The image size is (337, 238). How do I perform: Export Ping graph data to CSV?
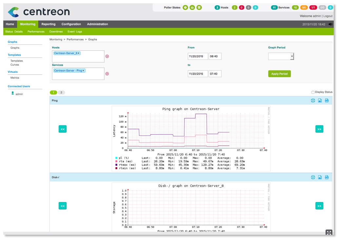(327, 100)
